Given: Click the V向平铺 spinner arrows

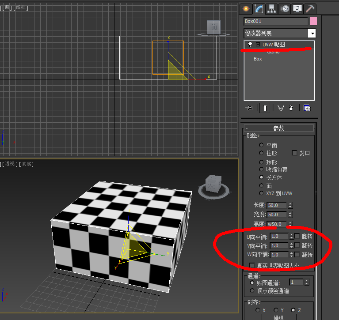Looking at the screenshot, I should pos(291,245).
